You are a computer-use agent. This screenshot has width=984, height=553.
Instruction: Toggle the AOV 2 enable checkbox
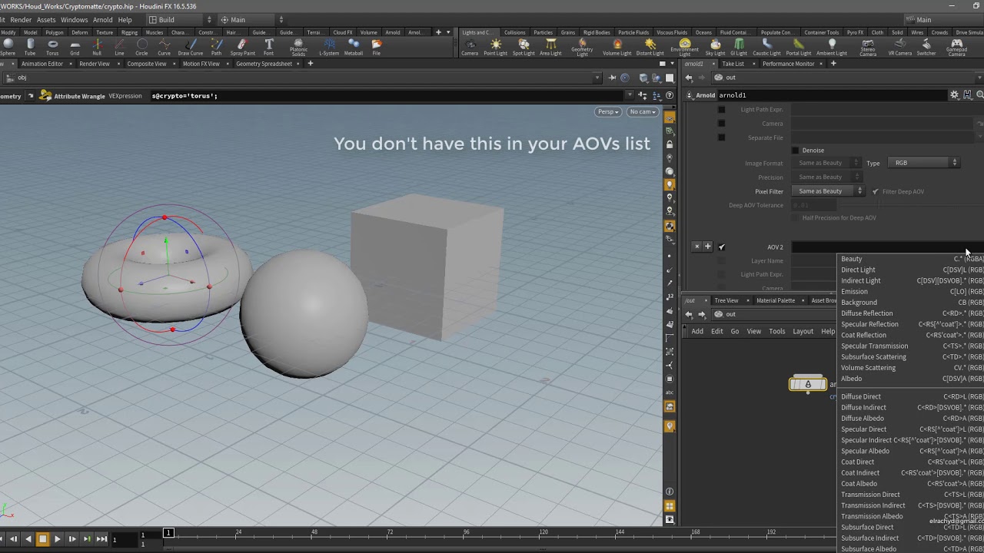[x=722, y=247]
